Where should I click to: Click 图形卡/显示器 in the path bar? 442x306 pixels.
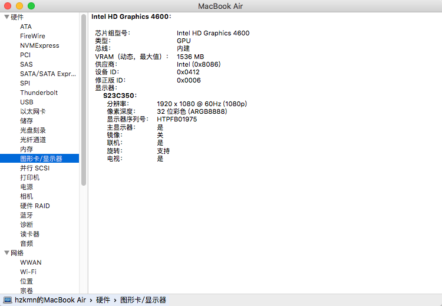[143, 300]
